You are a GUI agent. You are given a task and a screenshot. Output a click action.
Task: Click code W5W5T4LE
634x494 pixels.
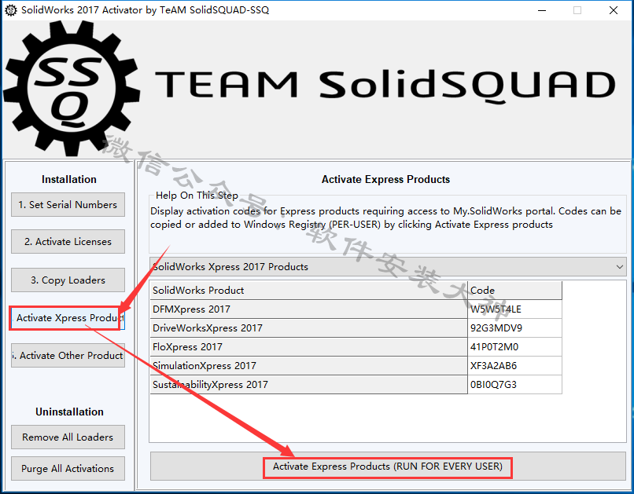(514, 309)
